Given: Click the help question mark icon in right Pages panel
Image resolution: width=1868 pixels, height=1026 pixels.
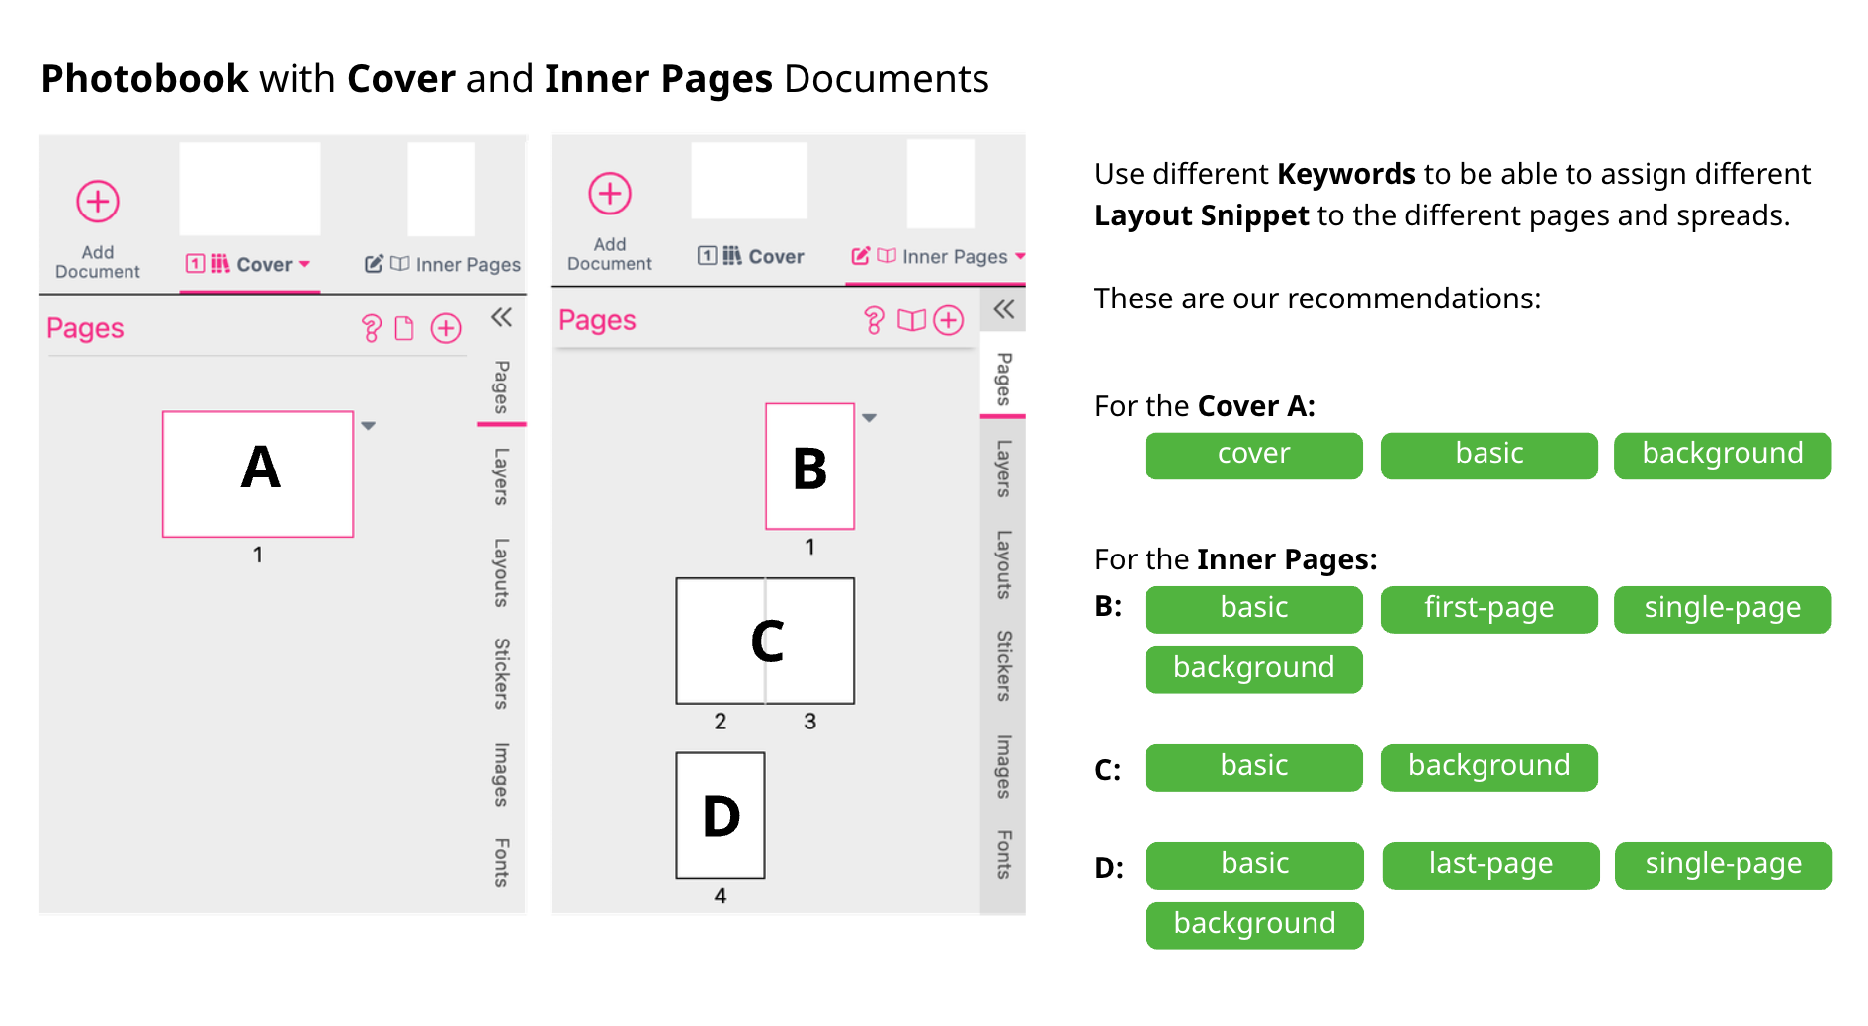Looking at the screenshot, I should (874, 320).
